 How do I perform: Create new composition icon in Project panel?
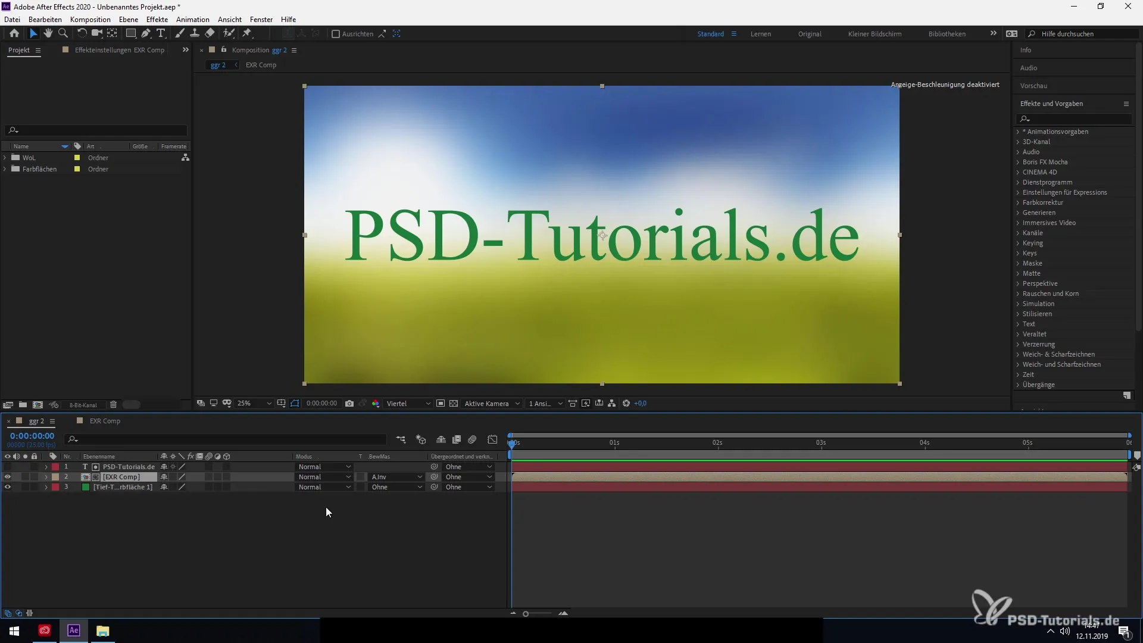(38, 405)
